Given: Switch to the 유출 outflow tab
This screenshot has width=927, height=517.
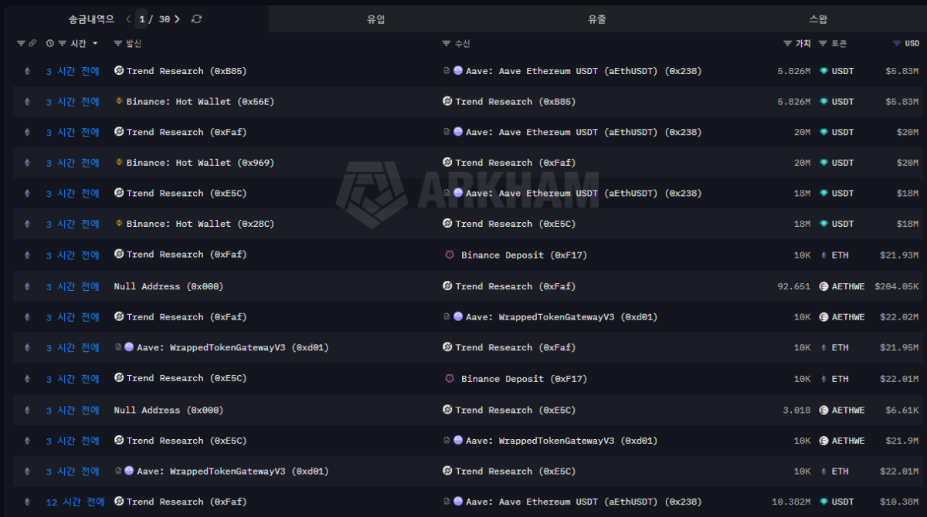Looking at the screenshot, I should point(597,19).
